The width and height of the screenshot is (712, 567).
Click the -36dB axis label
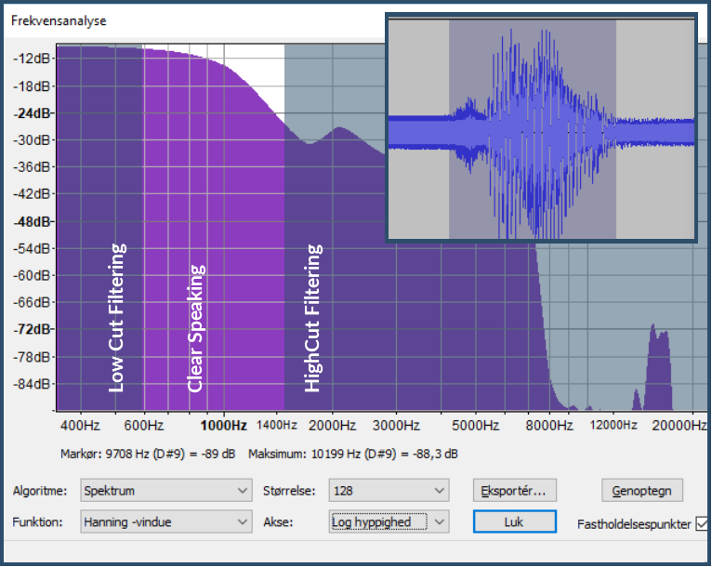[x=32, y=167]
